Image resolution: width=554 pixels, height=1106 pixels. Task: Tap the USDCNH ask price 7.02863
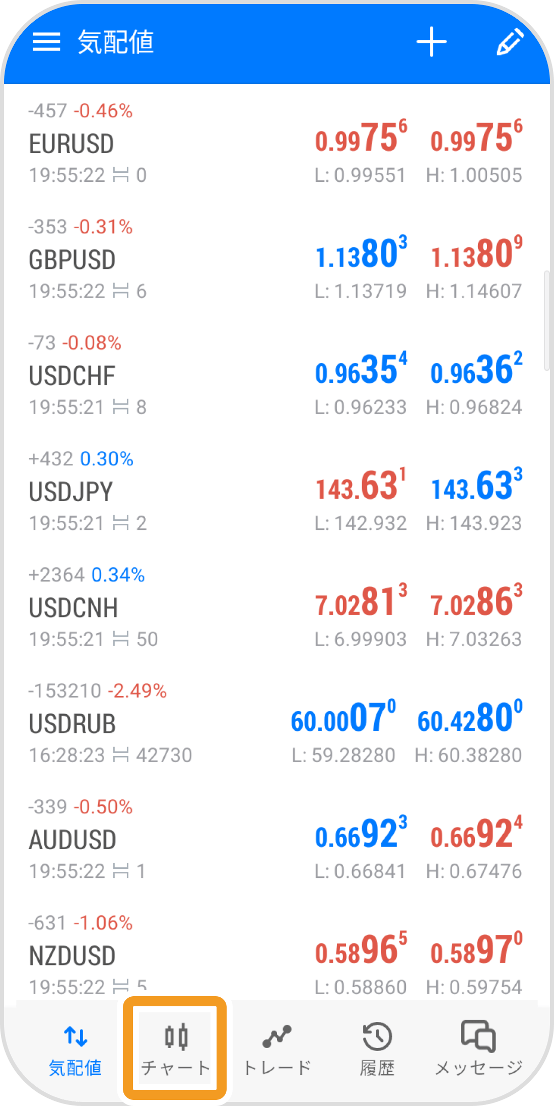[x=476, y=601]
